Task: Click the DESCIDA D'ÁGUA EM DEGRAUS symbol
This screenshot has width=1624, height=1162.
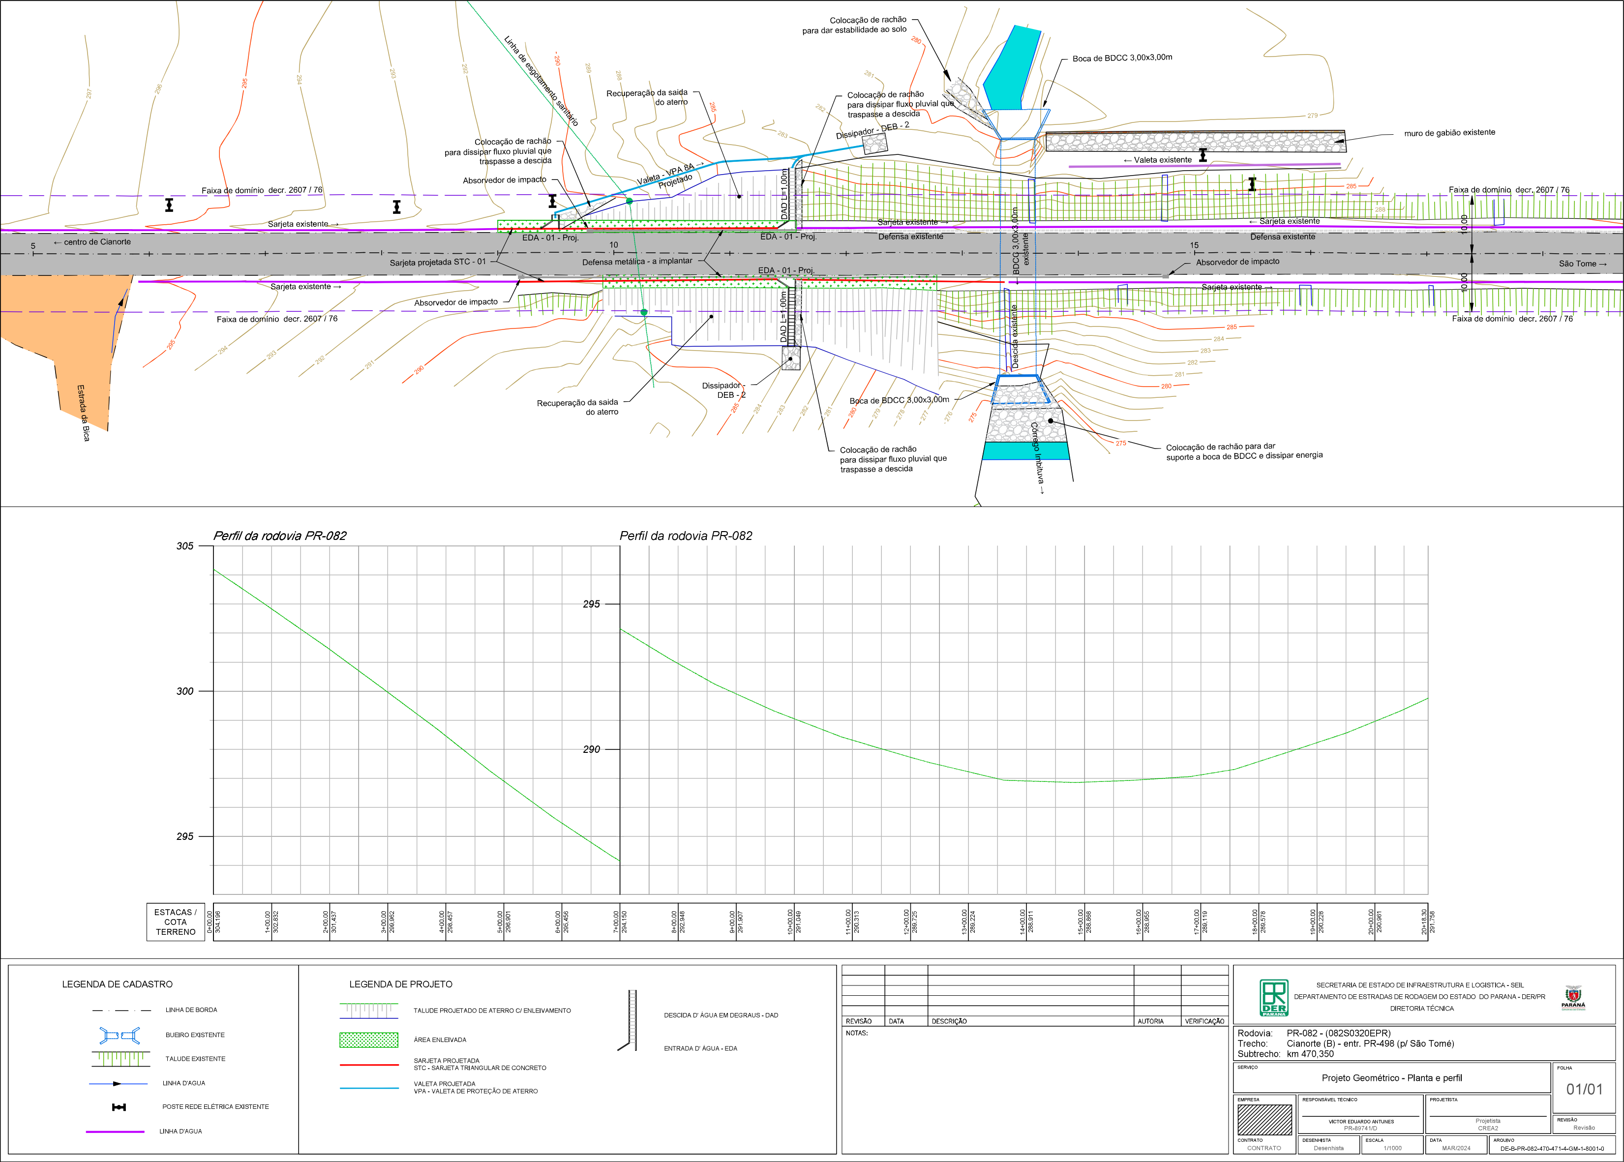Action: coord(633,1014)
